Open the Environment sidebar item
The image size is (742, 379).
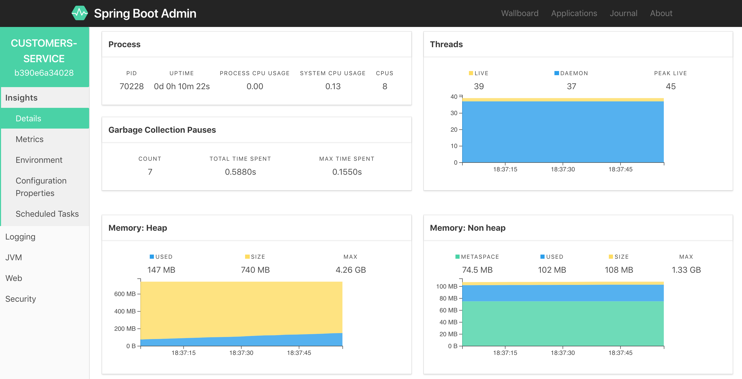(39, 160)
